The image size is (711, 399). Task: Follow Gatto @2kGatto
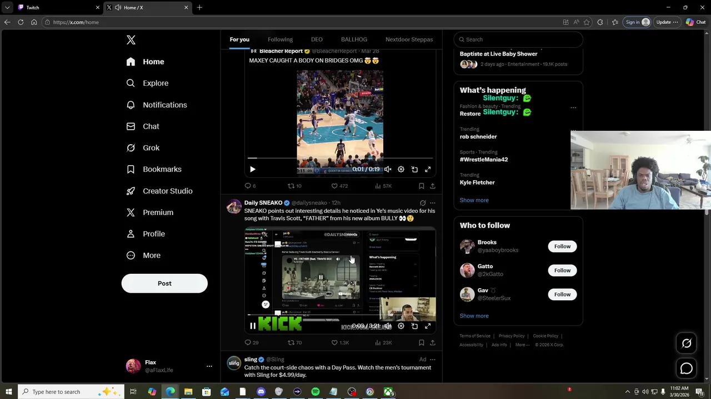coord(562,270)
